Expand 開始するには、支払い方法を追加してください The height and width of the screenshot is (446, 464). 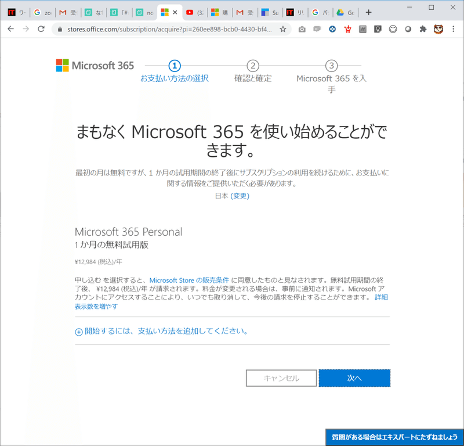click(x=162, y=331)
